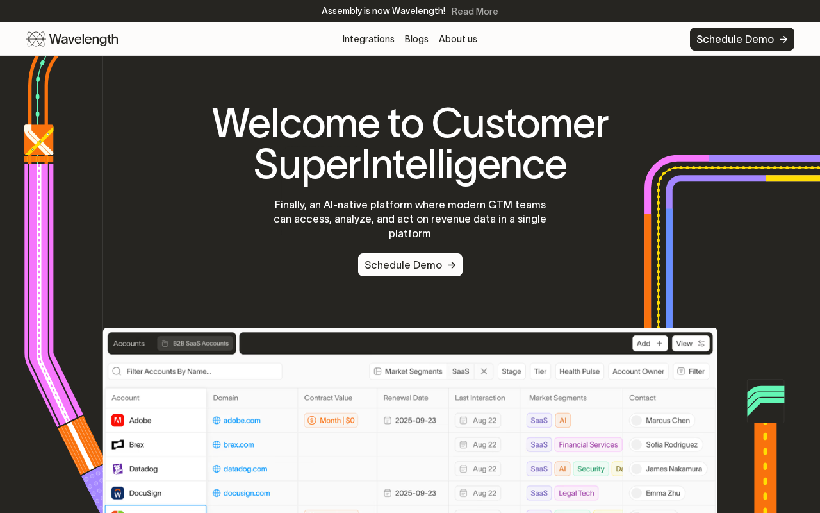This screenshot has height=513, width=820.
Task: Click the green striped logo tile on the right
Action: (x=766, y=401)
